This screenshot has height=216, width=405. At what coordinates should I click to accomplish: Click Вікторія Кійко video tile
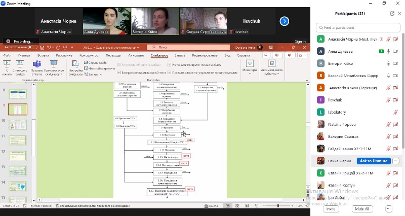155,21
